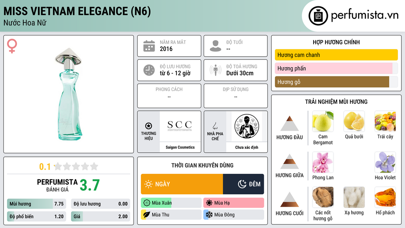The height and width of the screenshot is (228, 405).
Task: Open the Chưa xác định perfumer image
Action: pos(247,126)
